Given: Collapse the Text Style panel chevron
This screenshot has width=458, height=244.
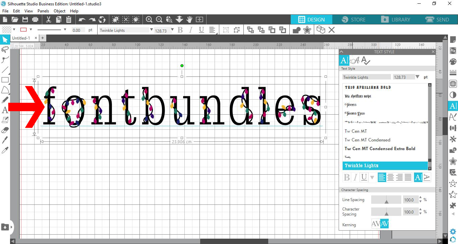Looking at the screenshot, I should [341, 52].
